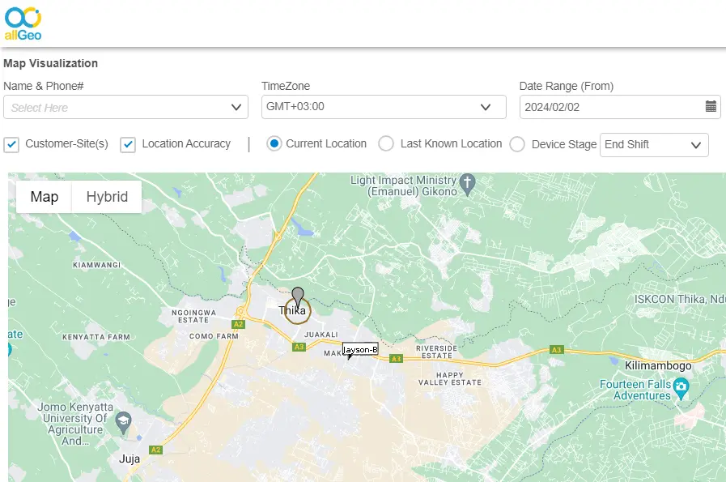Image resolution: width=726 pixels, height=482 pixels.
Task: Switch to the Hybrid map view tab
Action: (x=106, y=196)
